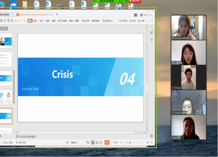Click the 分享 share icon

[x=141, y=21]
